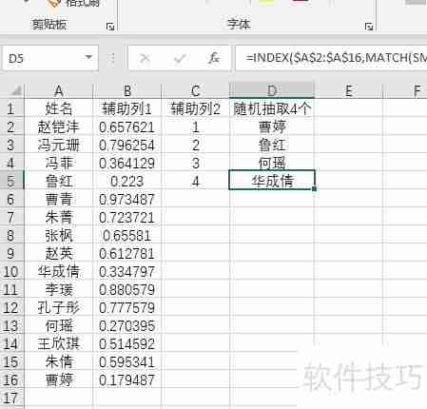Screen dimensions: 427x409
Task: Select the cell containing 张枫
Action: click(59, 236)
